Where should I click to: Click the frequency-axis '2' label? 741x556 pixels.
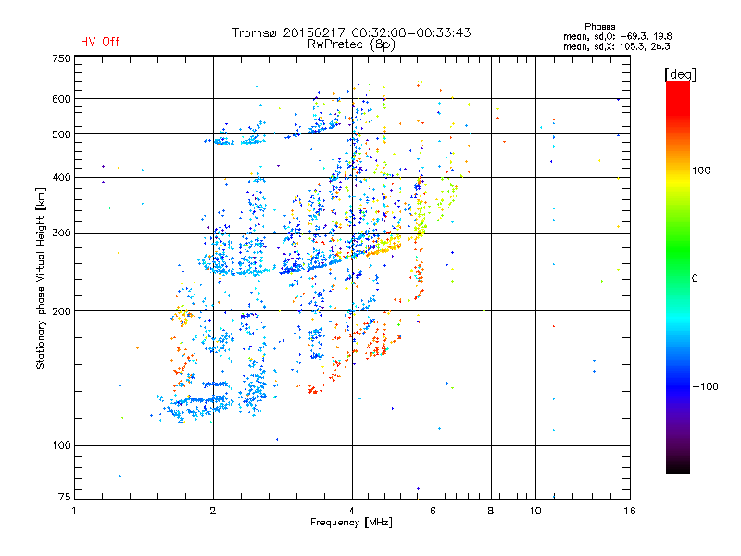213,511
